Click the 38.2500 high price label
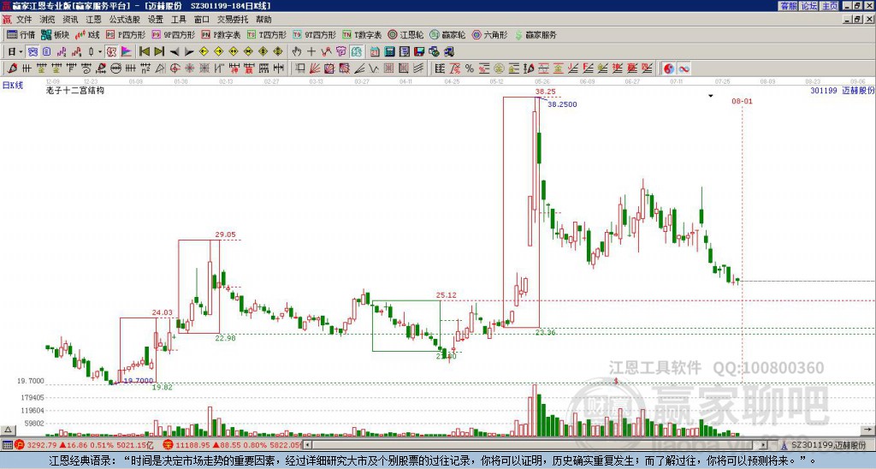 [x=563, y=104]
